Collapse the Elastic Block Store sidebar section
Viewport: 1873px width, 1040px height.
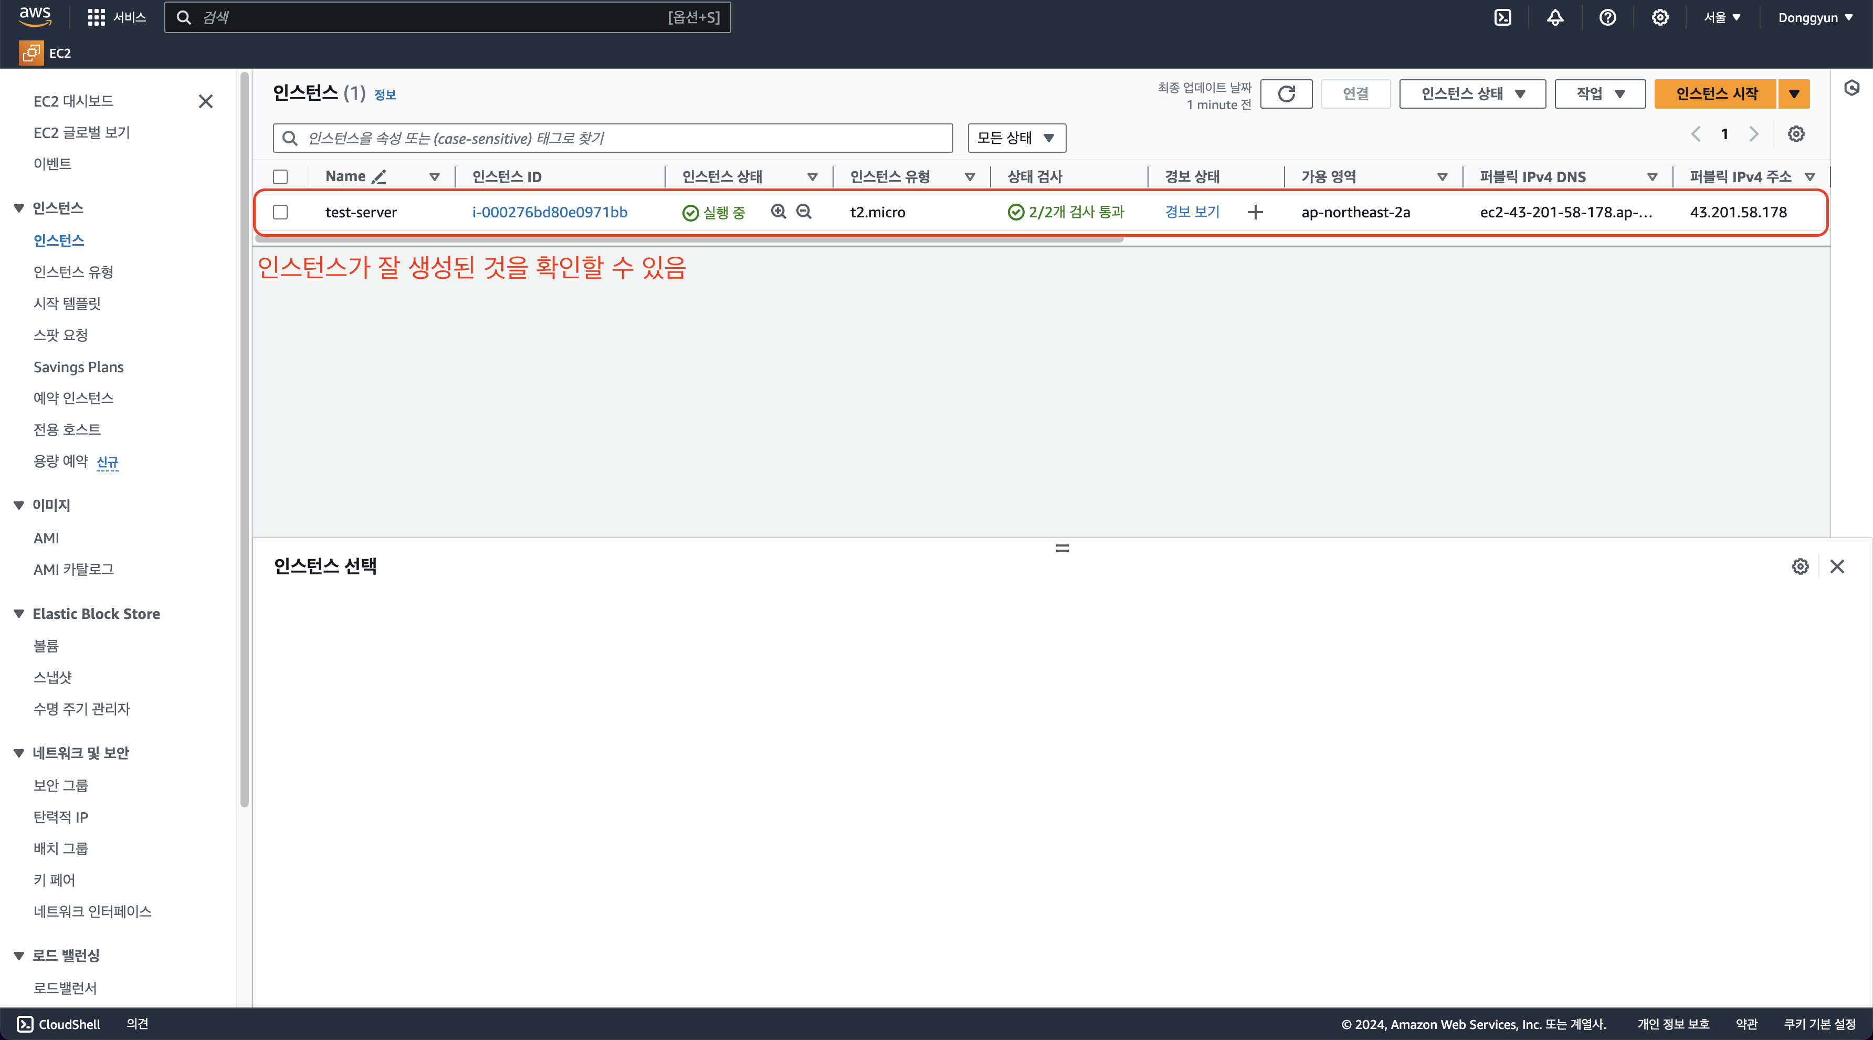tap(19, 614)
